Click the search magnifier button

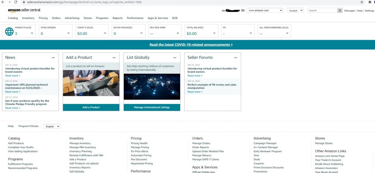(x=340, y=11)
